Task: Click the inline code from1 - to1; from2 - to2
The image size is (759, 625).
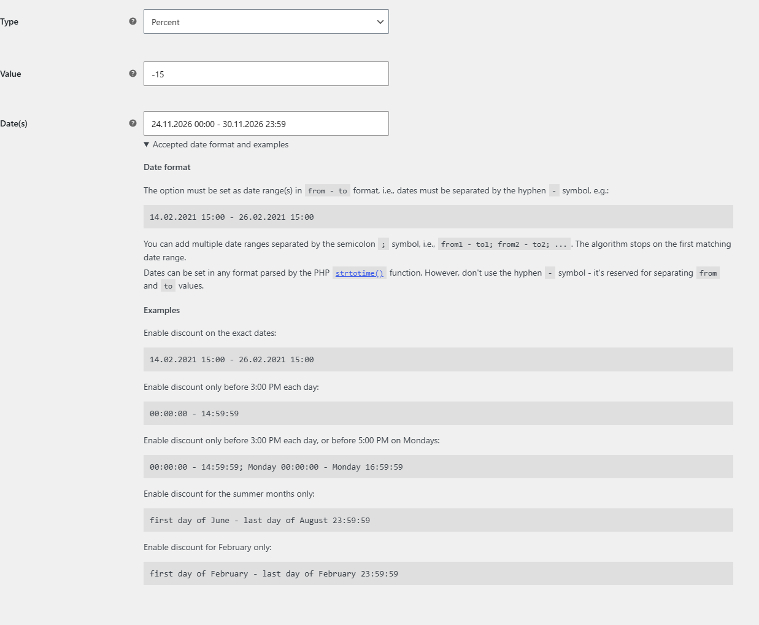Action: point(504,244)
